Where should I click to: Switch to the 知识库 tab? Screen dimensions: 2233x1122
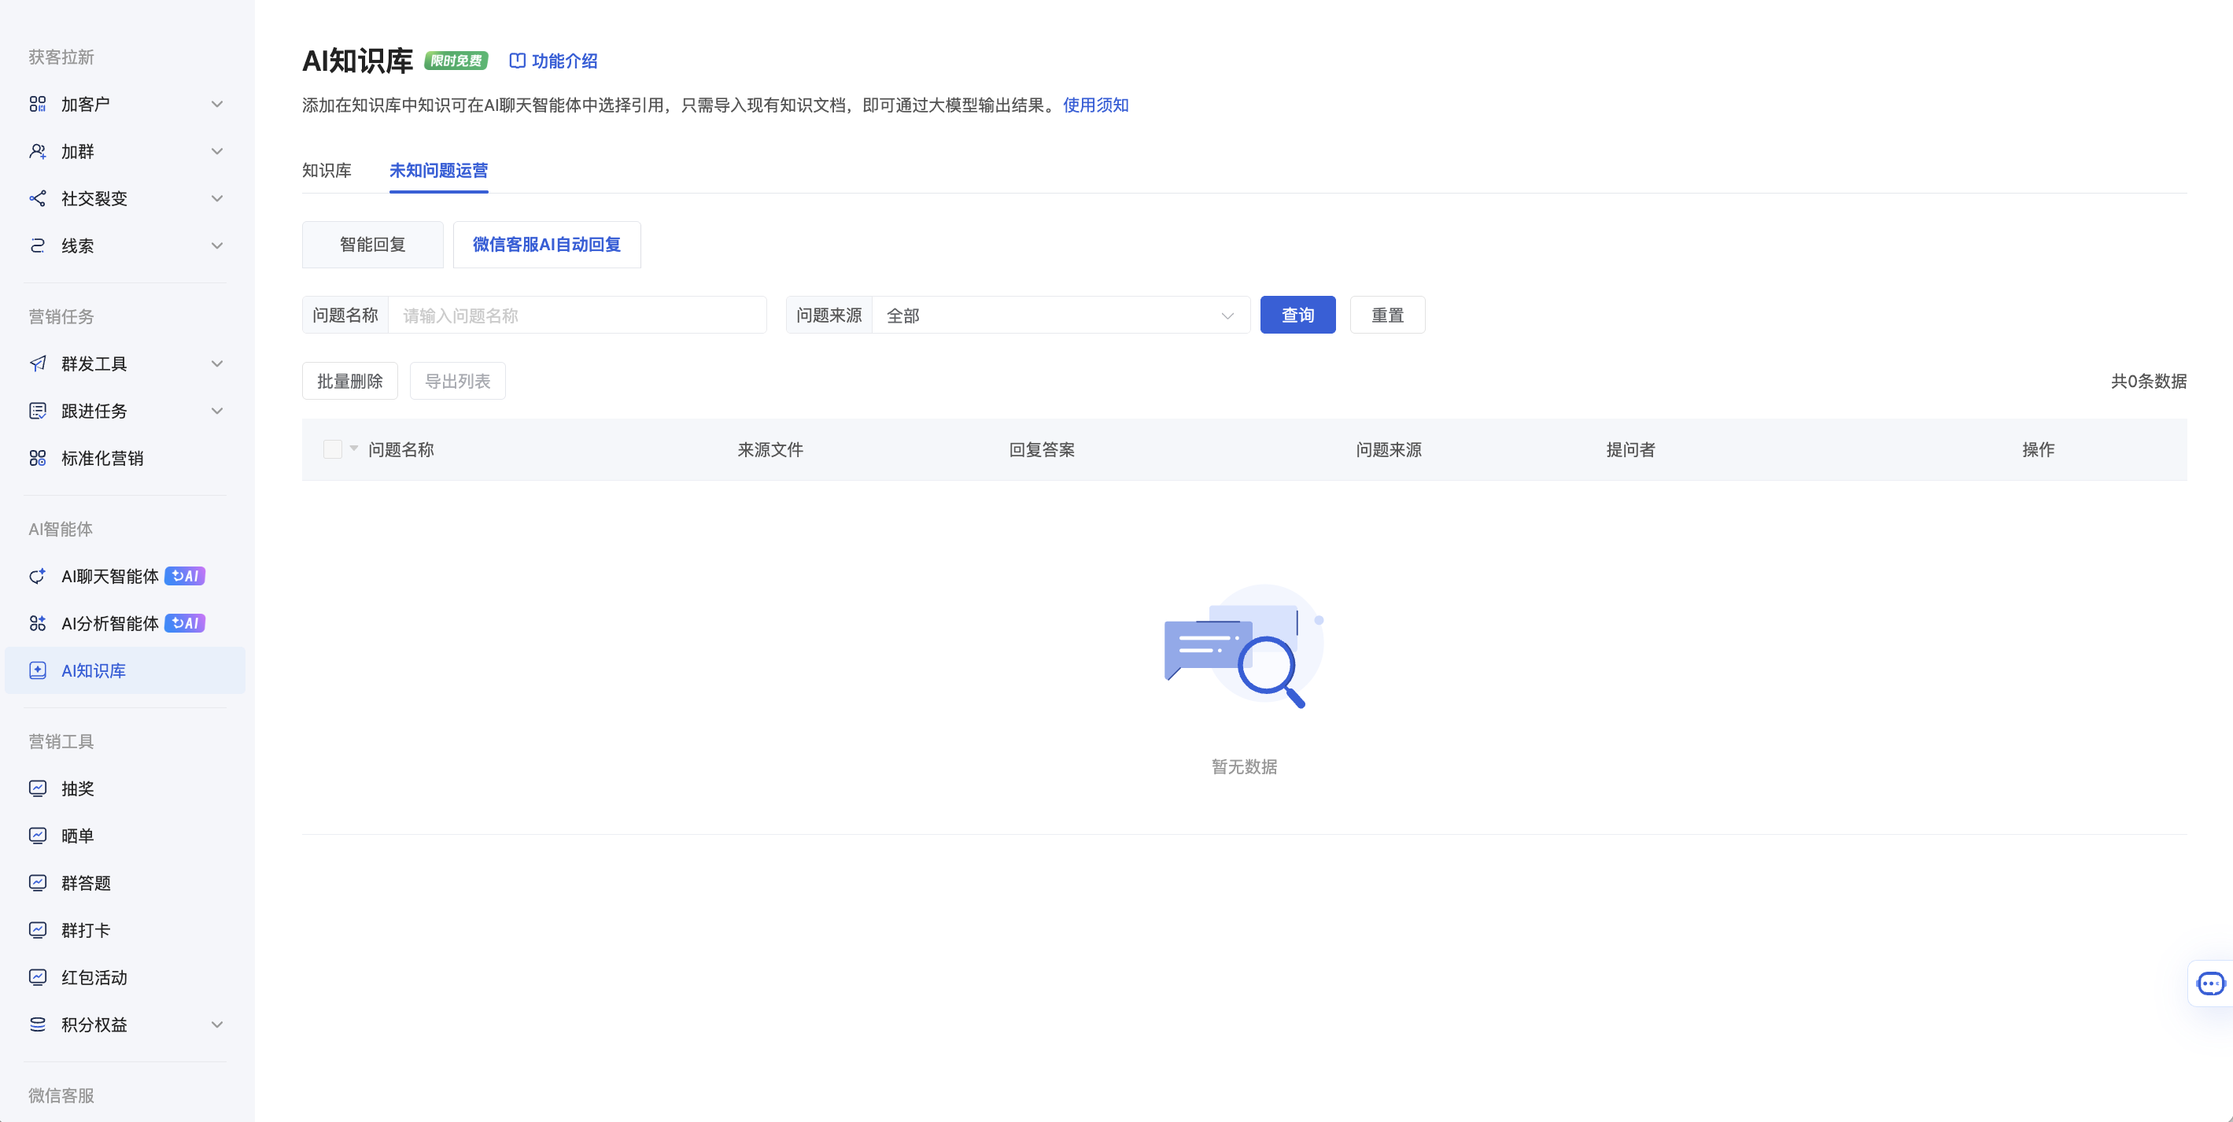click(327, 170)
